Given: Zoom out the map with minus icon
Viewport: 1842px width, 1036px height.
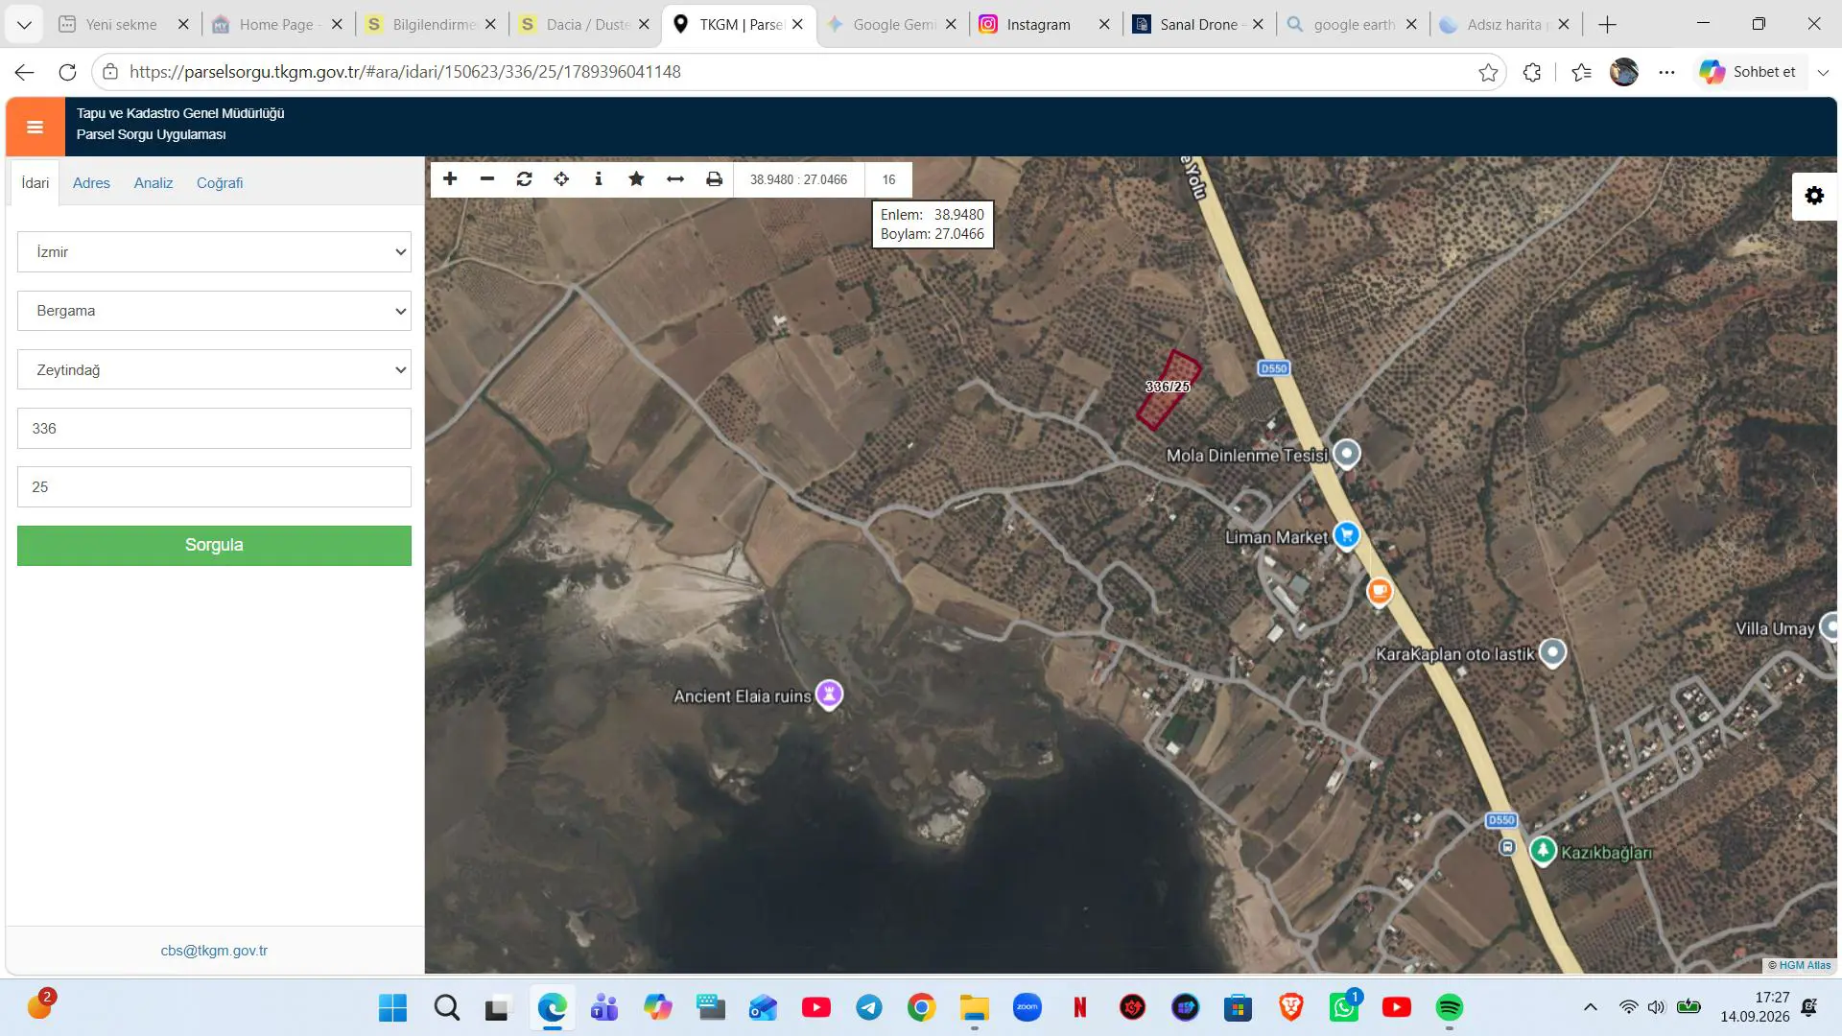Looking at the screenshot, I should coord(487,179).
